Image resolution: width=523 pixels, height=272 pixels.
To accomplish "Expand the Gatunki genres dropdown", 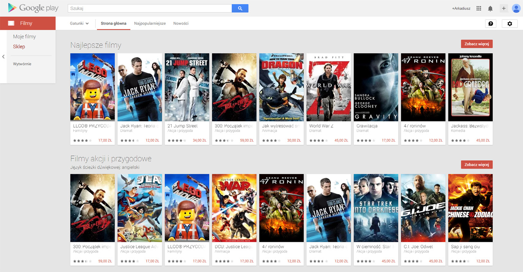I will (79, 23).
